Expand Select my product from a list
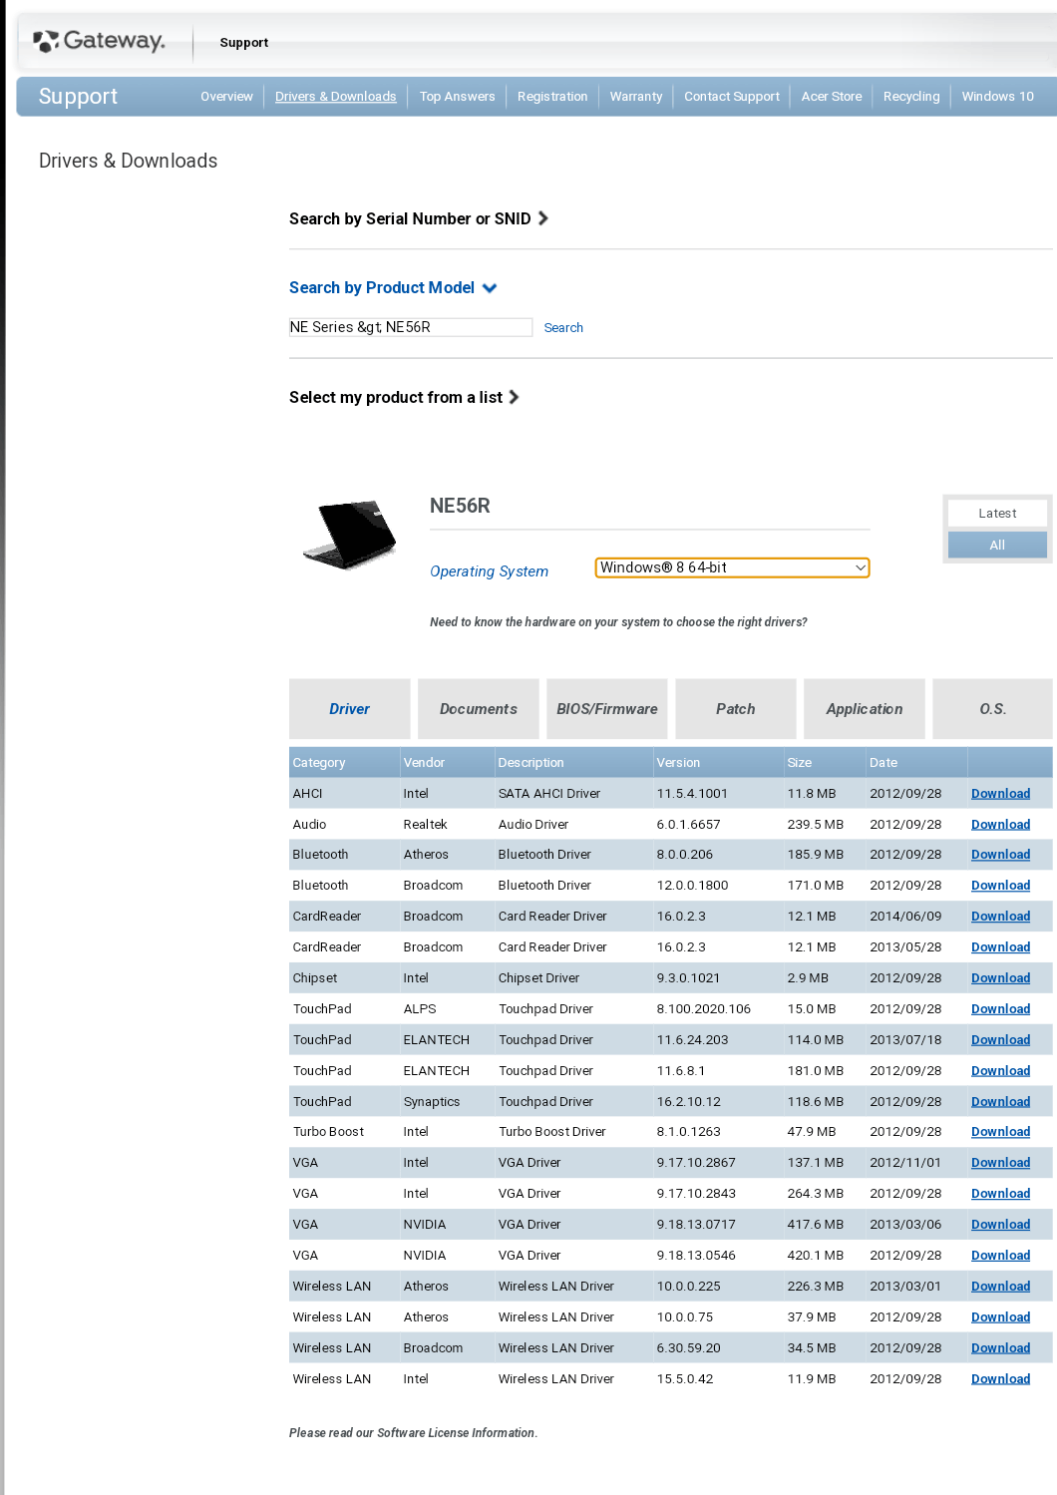This screenshot has width=1057, height=1495. point(404,397)
